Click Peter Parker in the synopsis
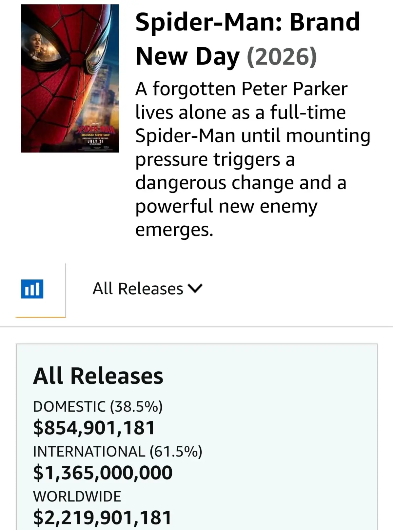 coord(294,89)
